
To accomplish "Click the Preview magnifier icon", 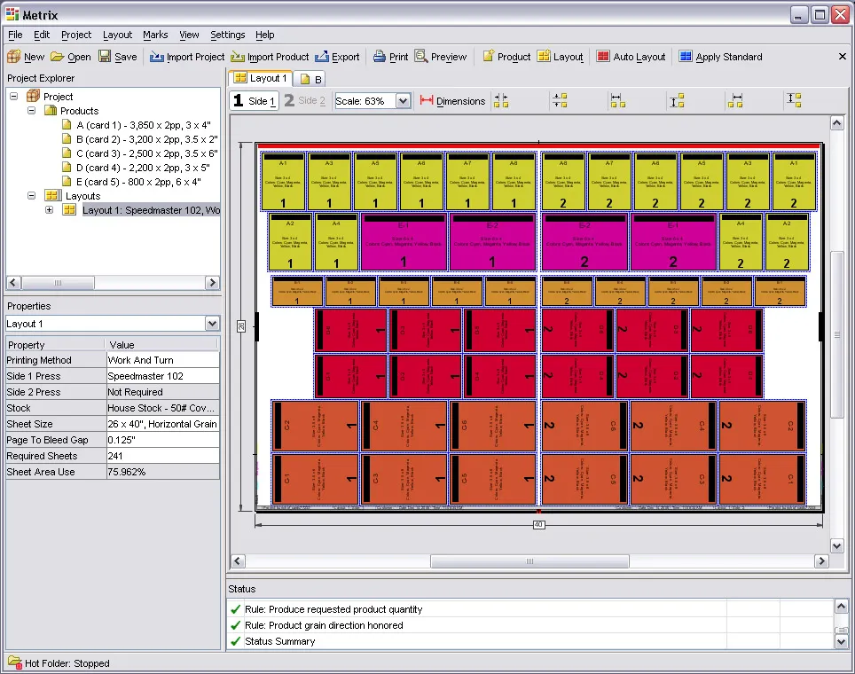I will (421, 56).
